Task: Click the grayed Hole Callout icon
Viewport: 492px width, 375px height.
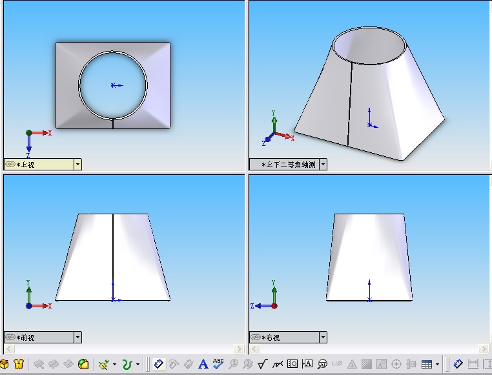Action: 336,364
